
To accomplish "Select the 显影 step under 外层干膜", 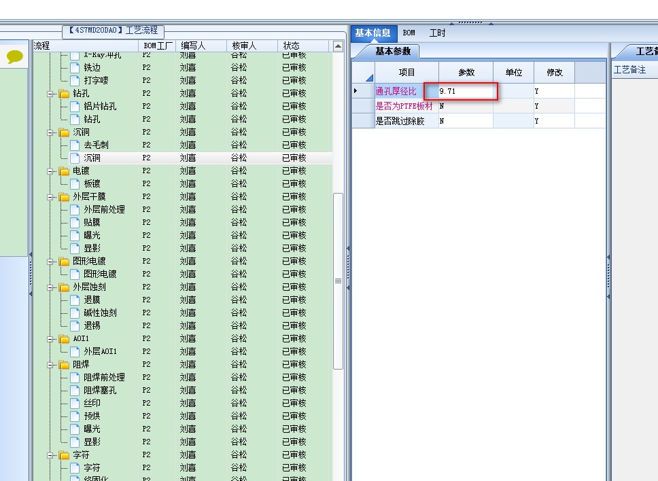I will pyautogui.click(x=92, y=248).
